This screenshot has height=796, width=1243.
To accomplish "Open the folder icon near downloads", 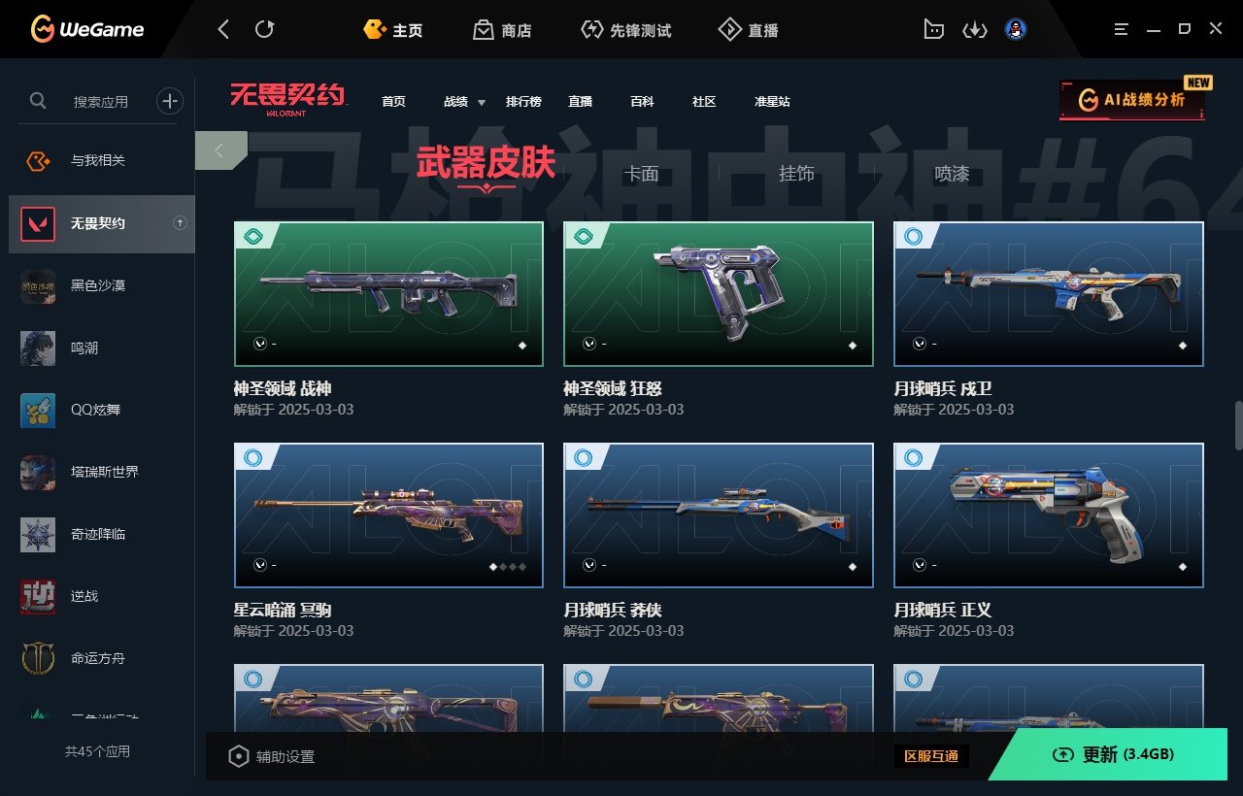I will pyautogui.click(x=933, y=30).
